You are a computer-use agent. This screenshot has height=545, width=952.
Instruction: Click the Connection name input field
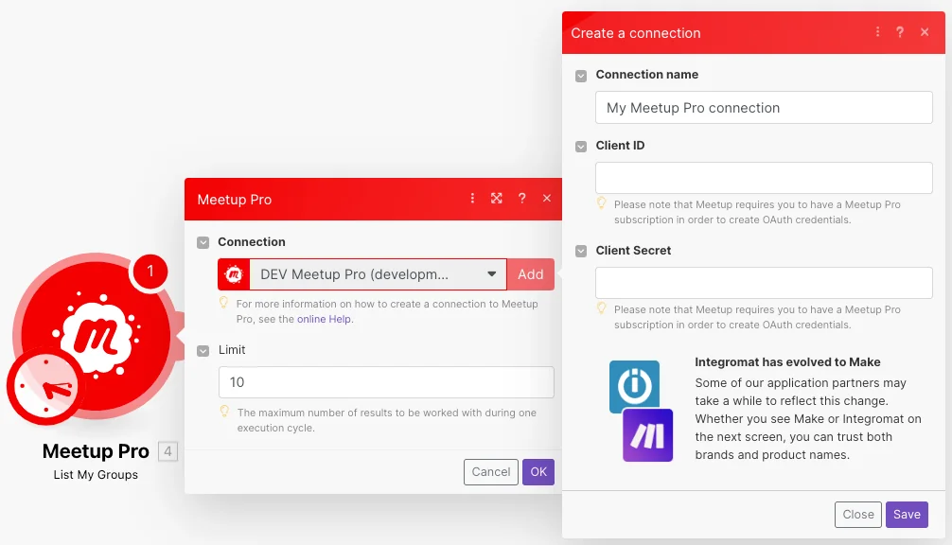pos(764,108)
